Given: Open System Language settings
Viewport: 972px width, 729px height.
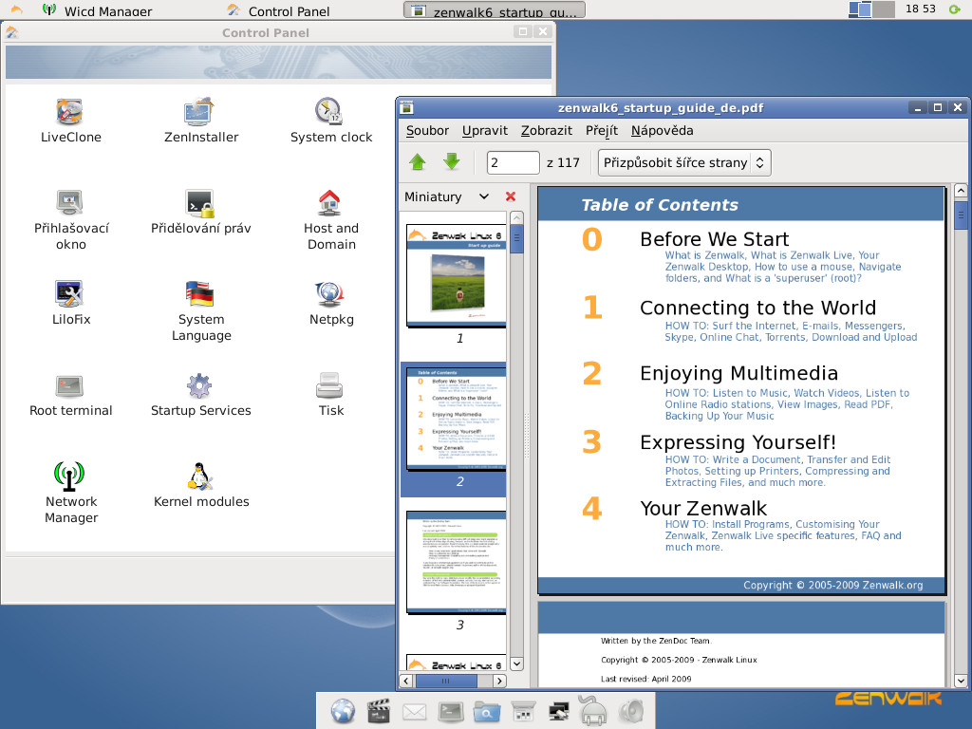Looking at the screenshot, I should 201,310.
